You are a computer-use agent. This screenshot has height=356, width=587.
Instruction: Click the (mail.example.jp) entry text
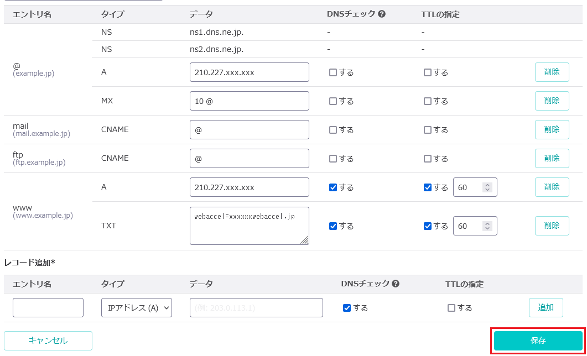tap(41, 134)
